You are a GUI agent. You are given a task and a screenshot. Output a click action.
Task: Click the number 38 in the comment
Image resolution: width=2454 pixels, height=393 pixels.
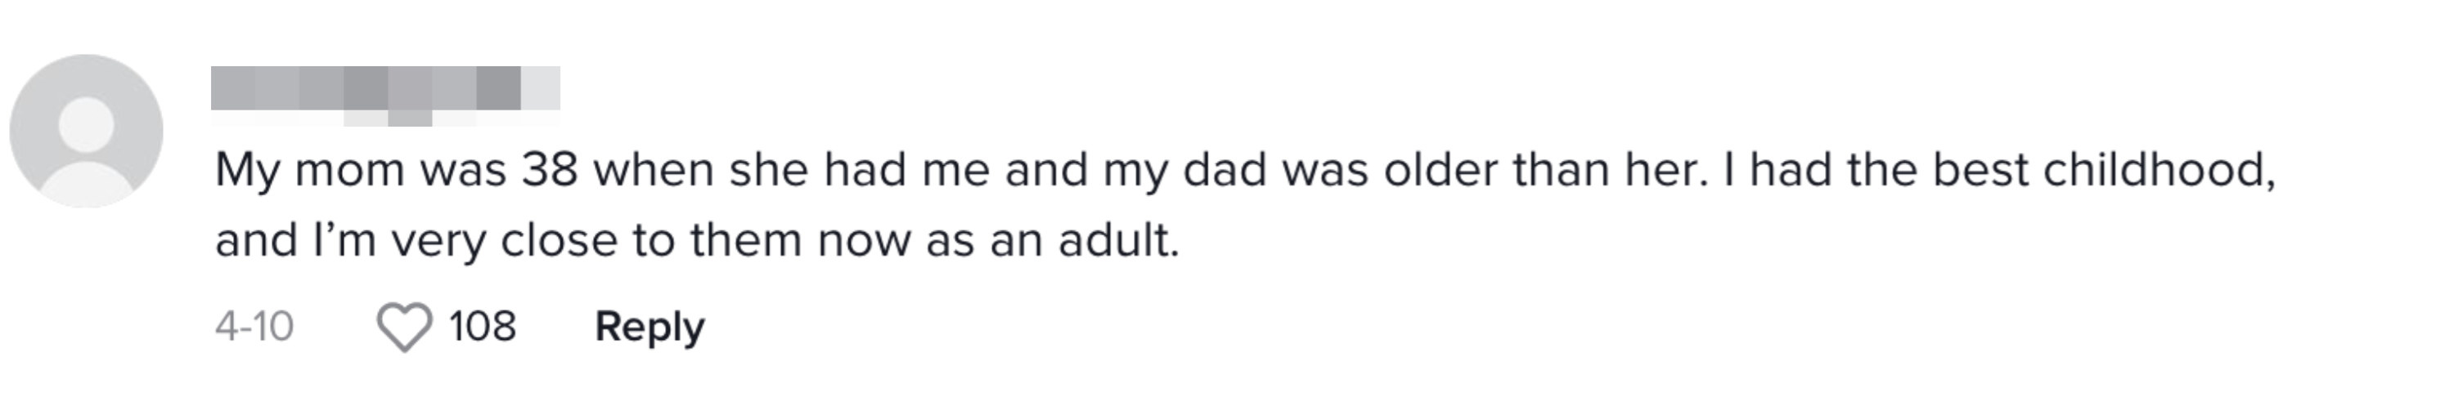[550, 170]
